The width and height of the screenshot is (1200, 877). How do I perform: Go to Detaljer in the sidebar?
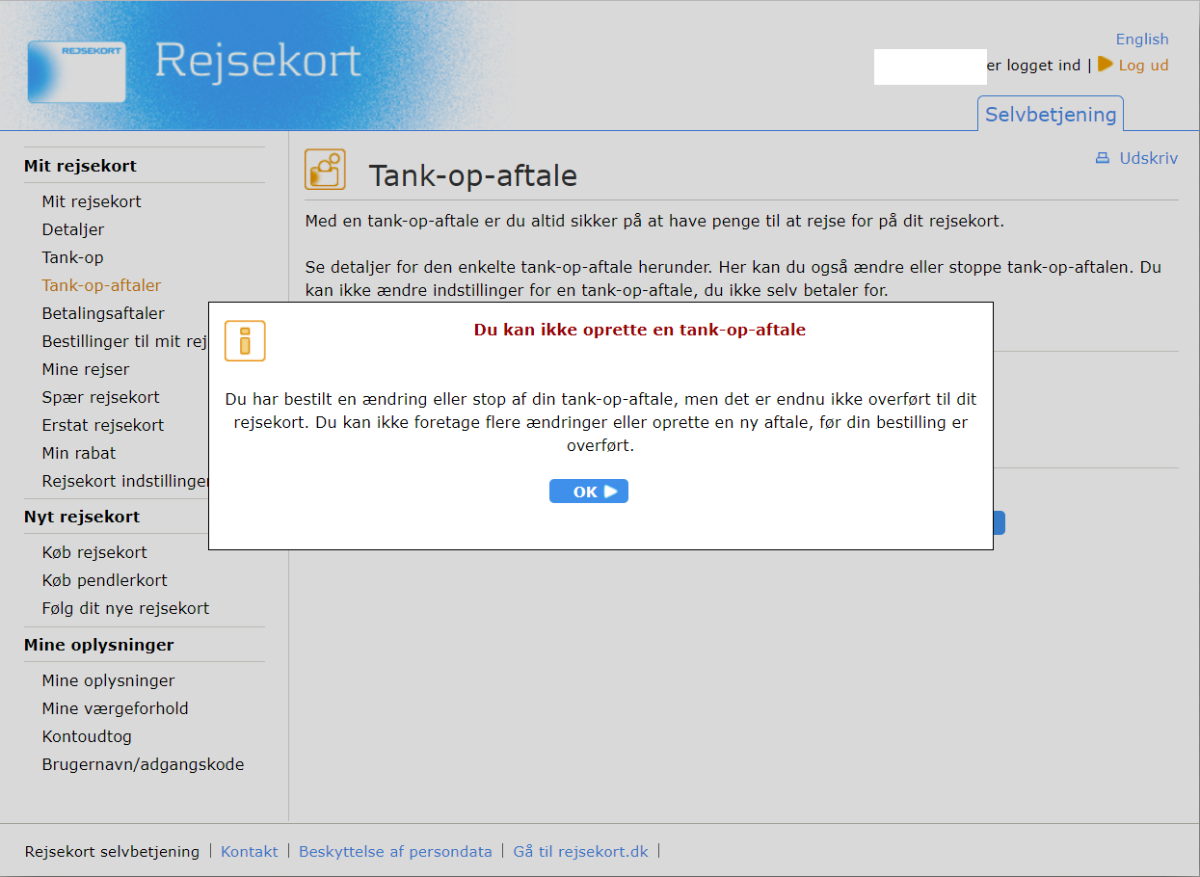tap(73, 229)
